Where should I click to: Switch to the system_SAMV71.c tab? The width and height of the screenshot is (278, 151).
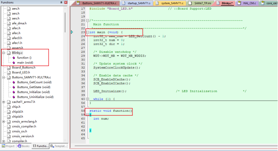[x=170, y=3]
